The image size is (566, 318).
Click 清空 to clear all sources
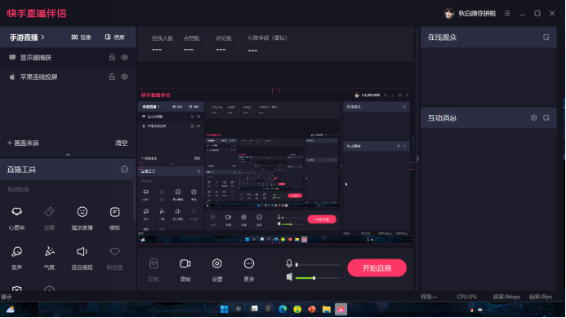pos(121,144)
